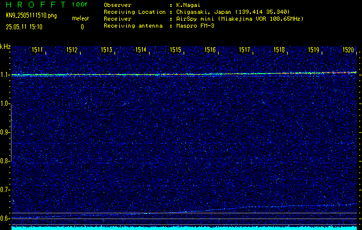Click the 1513 time marker label
The height and width of the screenshot is (230, 362).
coord(106,49)
